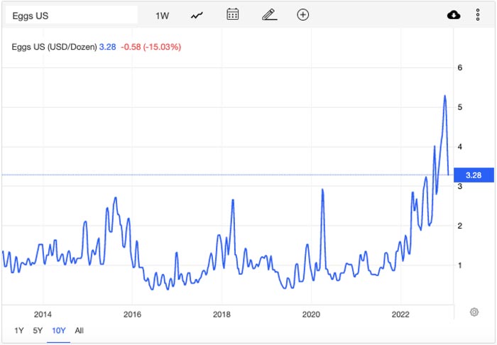The image size is (497, 345).
Task: Click the 5 y-axis label
Action: click(x=460, y=107)
